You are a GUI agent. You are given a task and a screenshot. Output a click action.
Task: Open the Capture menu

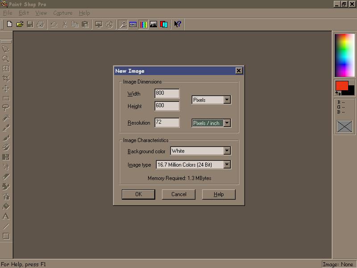(x=62, y=13)
